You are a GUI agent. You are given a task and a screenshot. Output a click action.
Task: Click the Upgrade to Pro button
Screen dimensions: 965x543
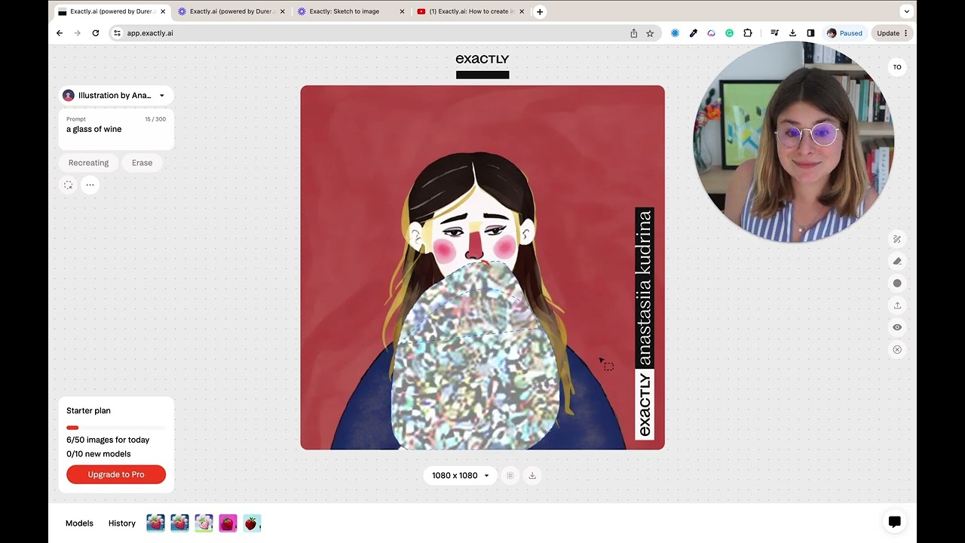click(116, 474)
